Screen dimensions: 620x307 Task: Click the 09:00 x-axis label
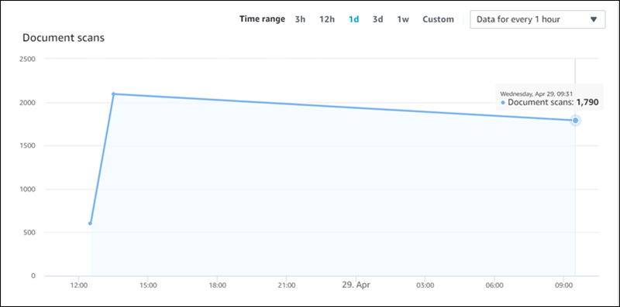564,285
